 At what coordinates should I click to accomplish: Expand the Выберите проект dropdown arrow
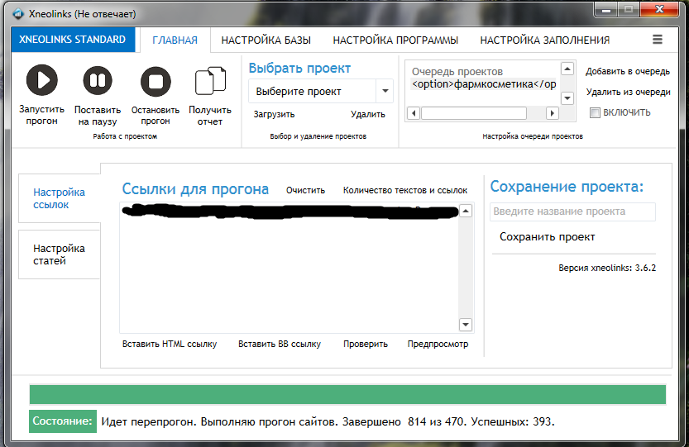click(385, 92)
